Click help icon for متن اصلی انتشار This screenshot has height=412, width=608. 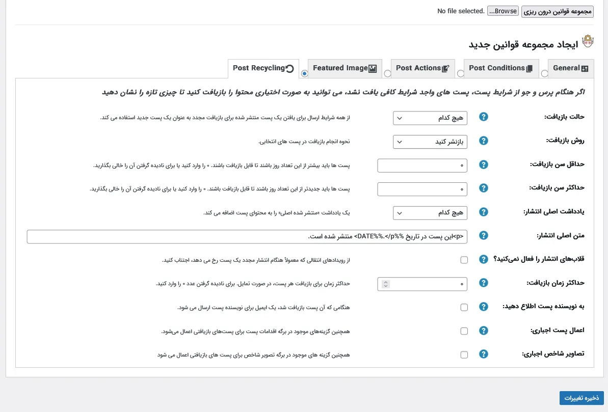[x=483, y=236]
